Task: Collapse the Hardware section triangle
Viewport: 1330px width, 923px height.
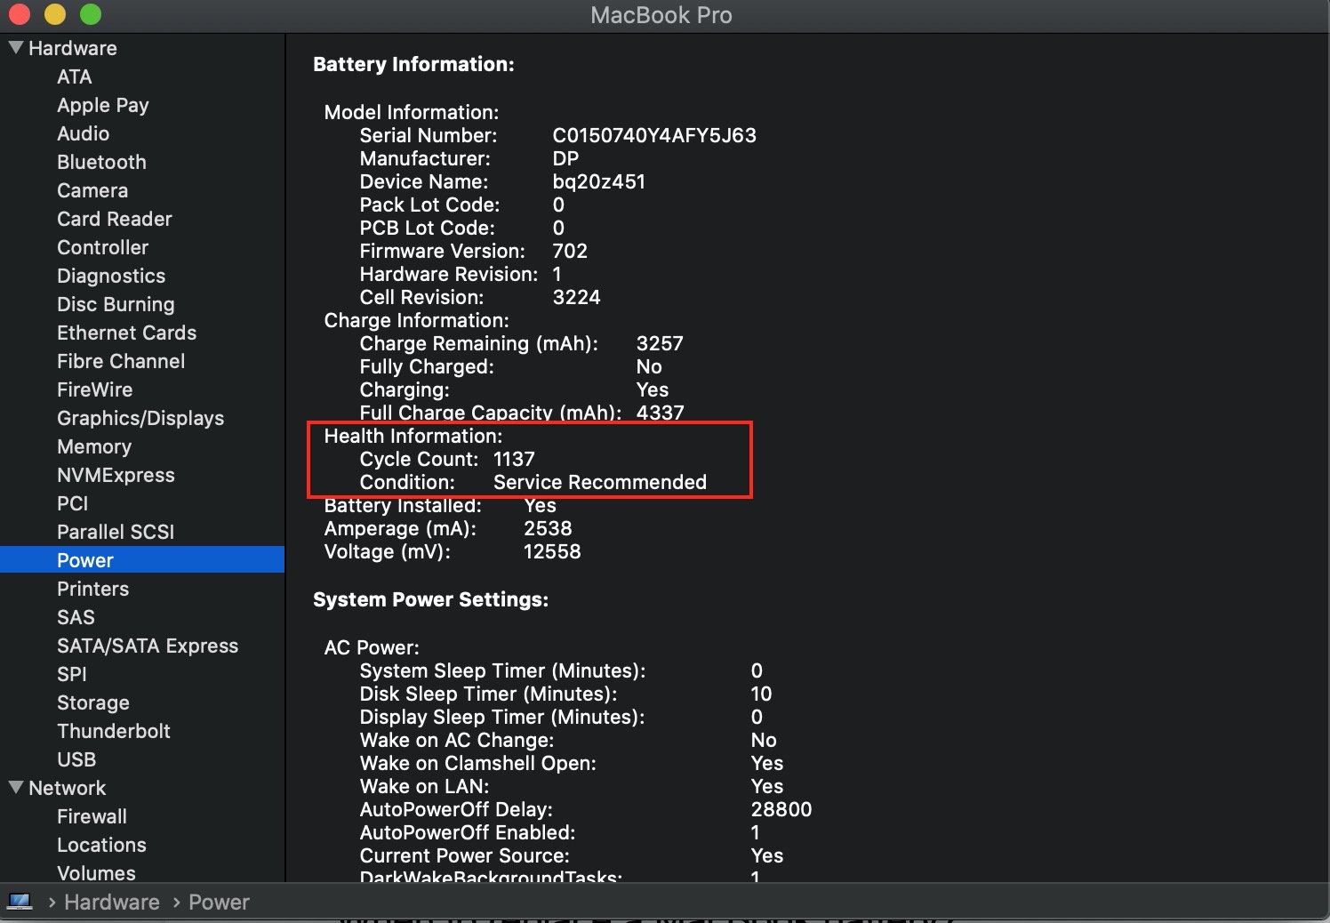Action: 15,47
